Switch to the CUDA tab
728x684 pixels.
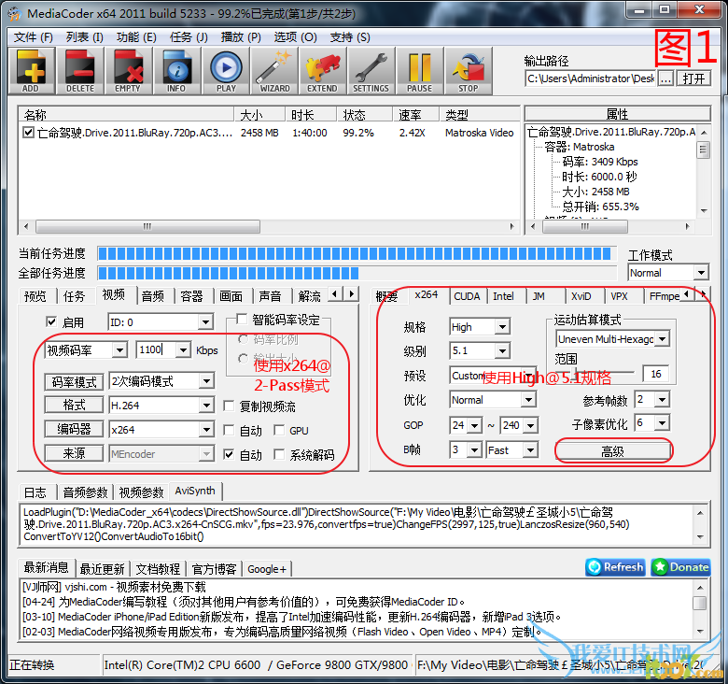tap(467, 296)
